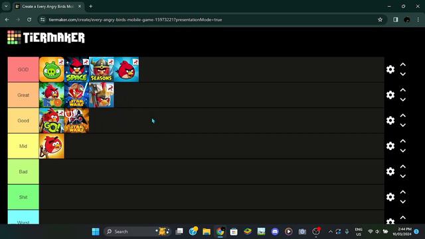Move Mid tier row down
425x239 pixels.
[x=403, y=151]
